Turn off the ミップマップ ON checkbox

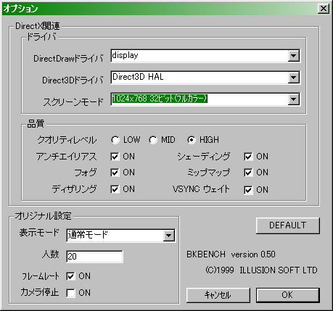(248, 173)
